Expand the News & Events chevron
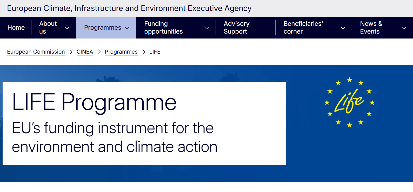The width and height of the screenshot is (413, 192). tap(404, 28)
